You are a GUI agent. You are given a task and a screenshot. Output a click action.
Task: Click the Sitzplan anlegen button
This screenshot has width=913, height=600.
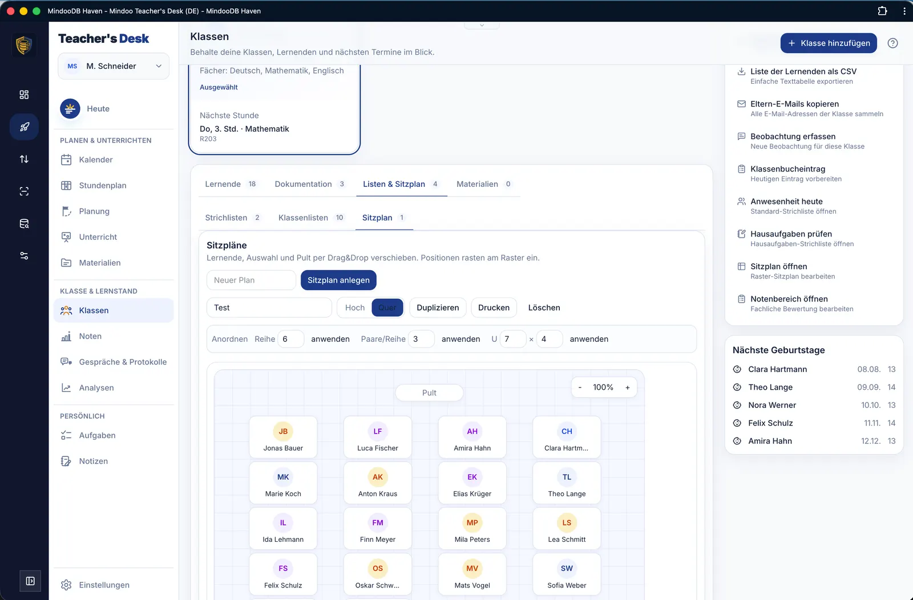(x=338, y=280)
